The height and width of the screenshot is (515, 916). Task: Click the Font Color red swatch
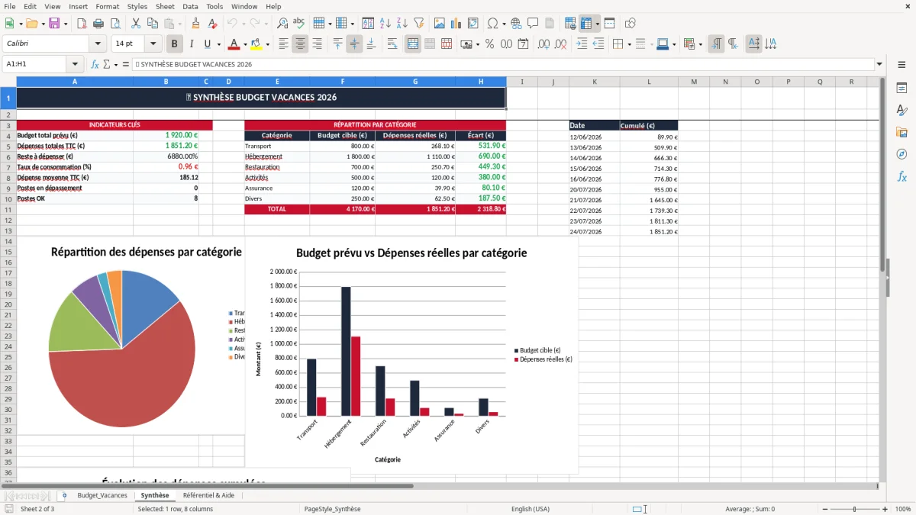pyautogui.click(x=234, y=44)
